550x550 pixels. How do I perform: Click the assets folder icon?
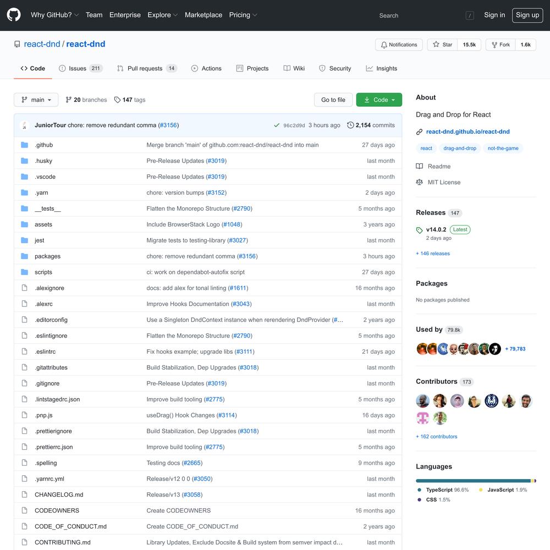(24, 224)
